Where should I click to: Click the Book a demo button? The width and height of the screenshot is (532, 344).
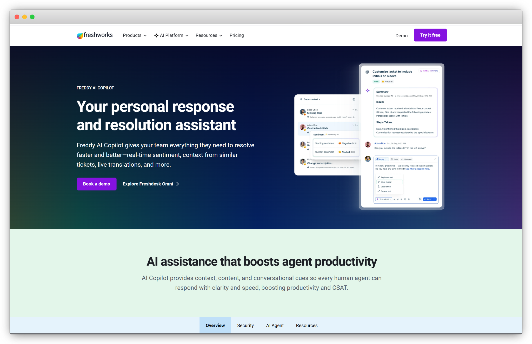pyautogui.click(x=96, y=184)
